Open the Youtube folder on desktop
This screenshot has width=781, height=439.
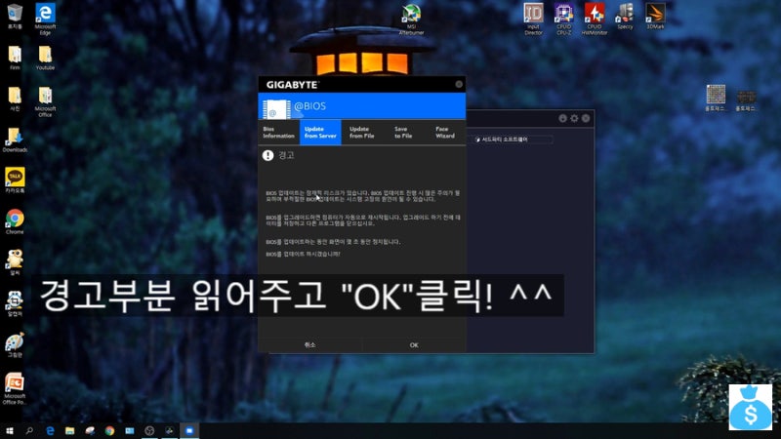[45, 58]
